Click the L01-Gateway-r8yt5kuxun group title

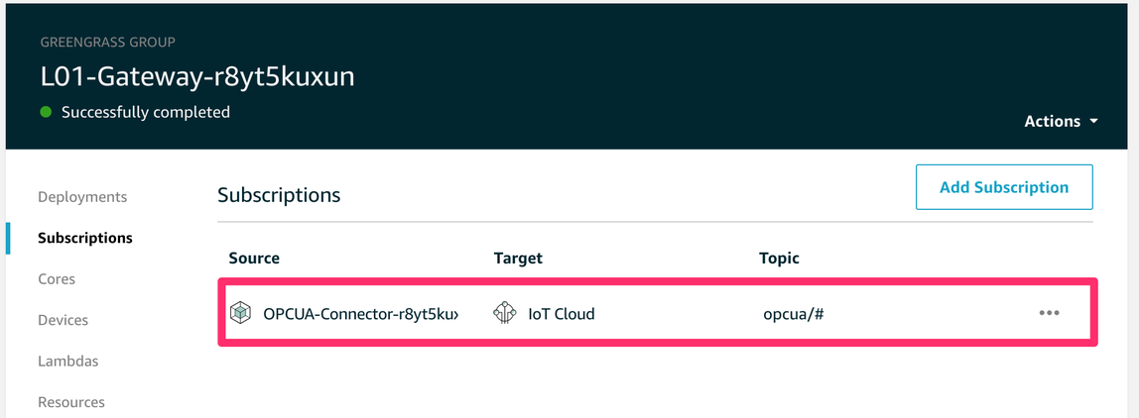[x=197, y=76]
